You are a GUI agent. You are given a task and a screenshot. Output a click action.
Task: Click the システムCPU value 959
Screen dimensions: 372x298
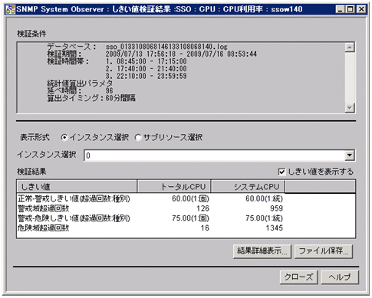point(276,208)
